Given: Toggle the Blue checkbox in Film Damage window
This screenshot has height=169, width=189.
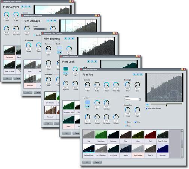Looking at the screenshot, I should 35,35.
